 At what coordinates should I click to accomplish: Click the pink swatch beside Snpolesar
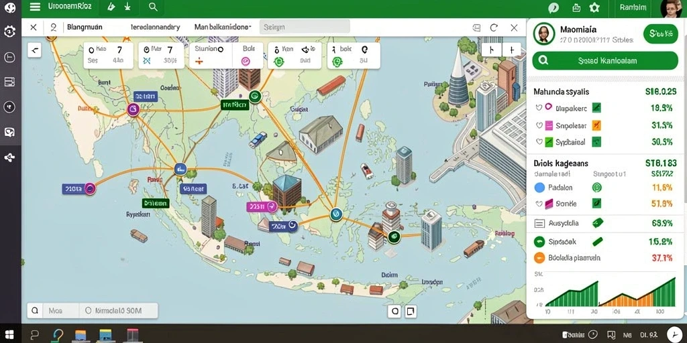coord(549,126)
